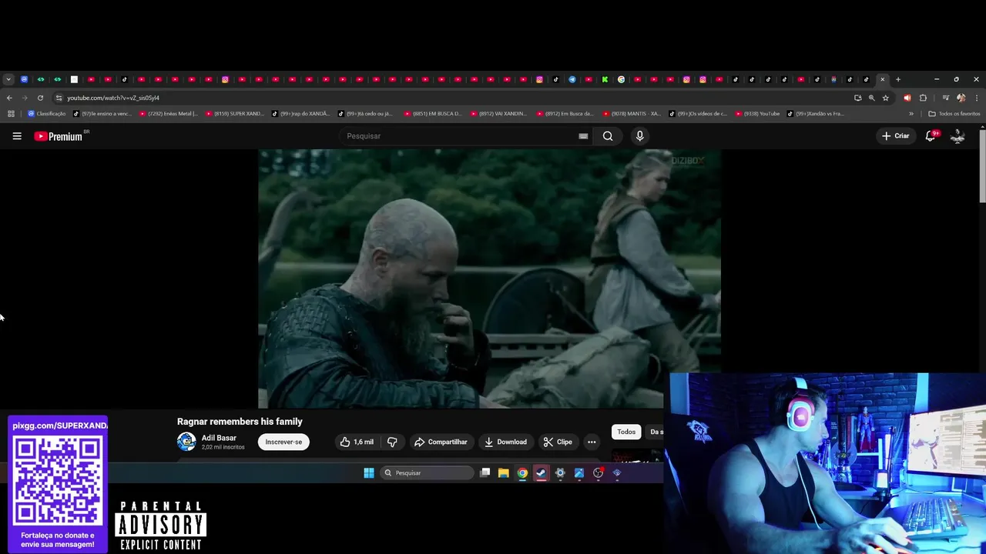Open Steam from the taskbar
This screenshot has height=554, width=986.
click(x=542, y=473)
